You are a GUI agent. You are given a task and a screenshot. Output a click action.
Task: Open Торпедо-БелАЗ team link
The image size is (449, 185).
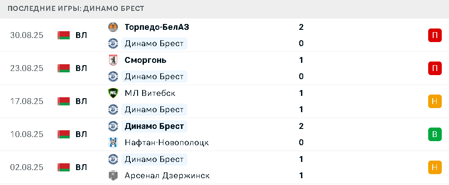(x=157, y=27)
